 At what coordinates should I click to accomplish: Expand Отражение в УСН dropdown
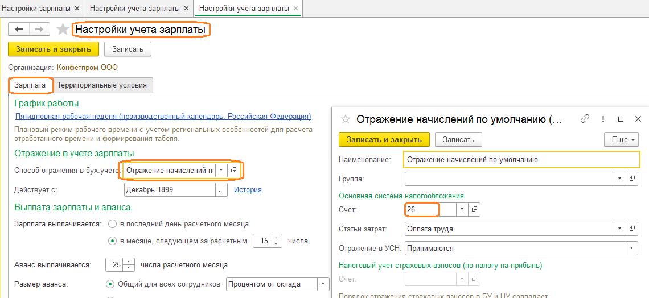[632, 249]
